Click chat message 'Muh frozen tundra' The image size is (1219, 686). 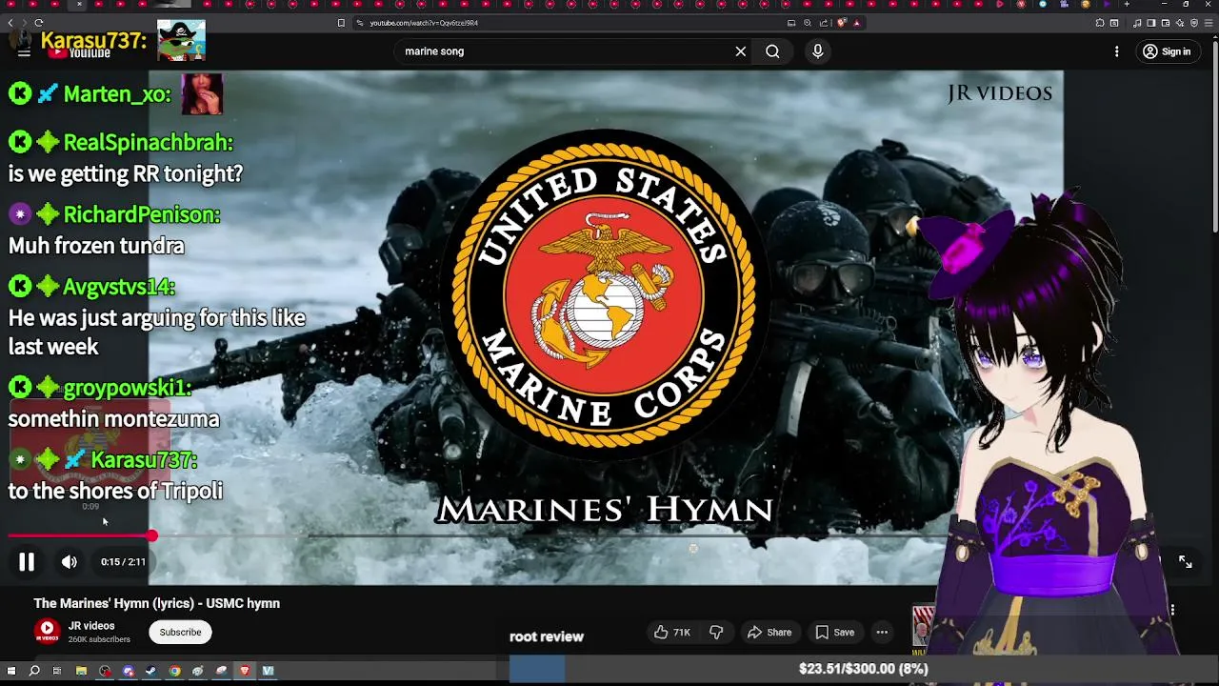96,246
